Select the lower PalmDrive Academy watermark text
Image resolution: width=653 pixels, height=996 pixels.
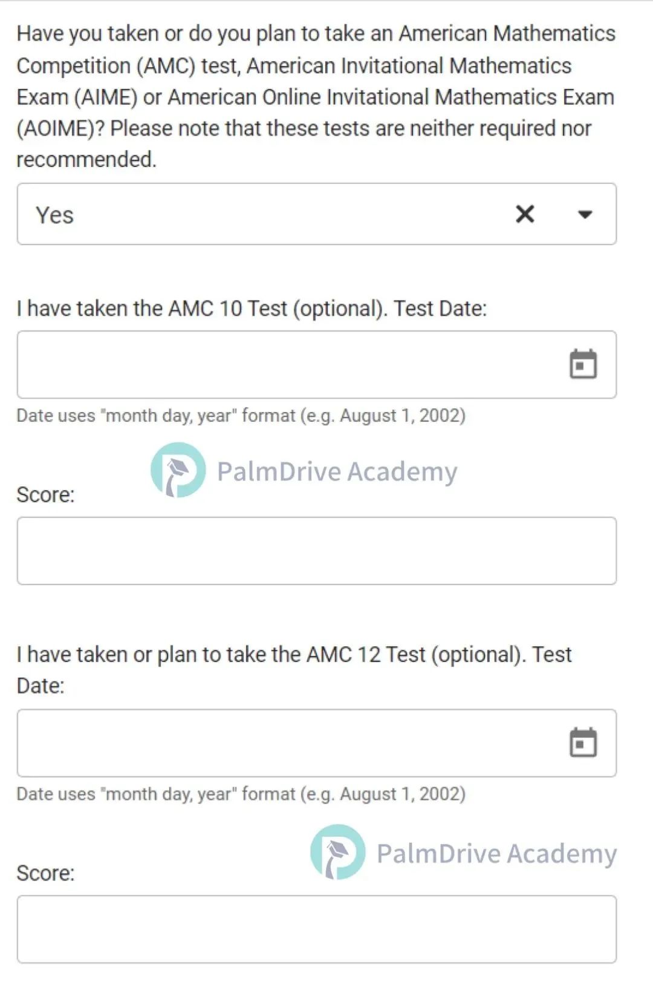(x=497, y=854)
